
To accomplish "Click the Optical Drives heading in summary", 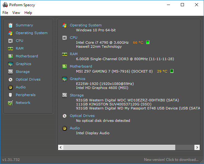I will 82,116.
